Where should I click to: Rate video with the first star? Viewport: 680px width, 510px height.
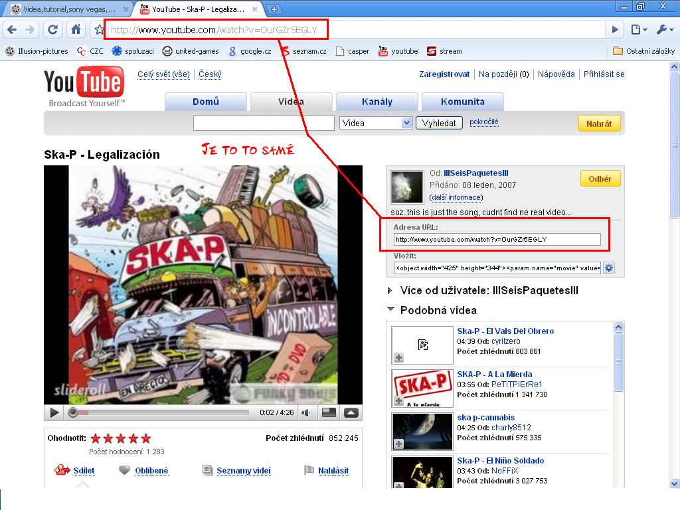pos(96,438)
